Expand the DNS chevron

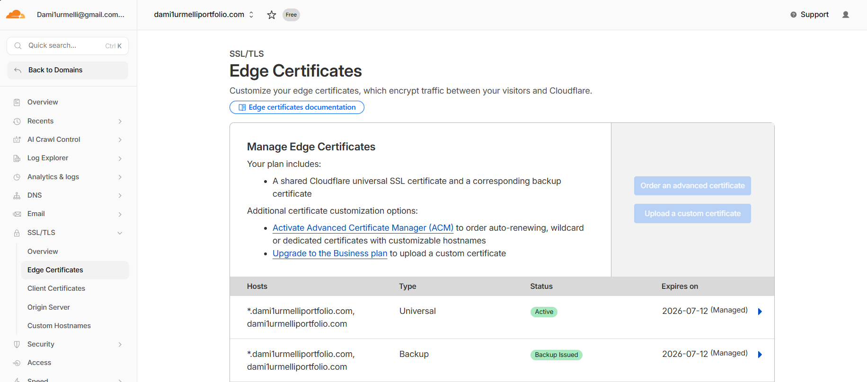pyautogui.click(x=120, y=195)
